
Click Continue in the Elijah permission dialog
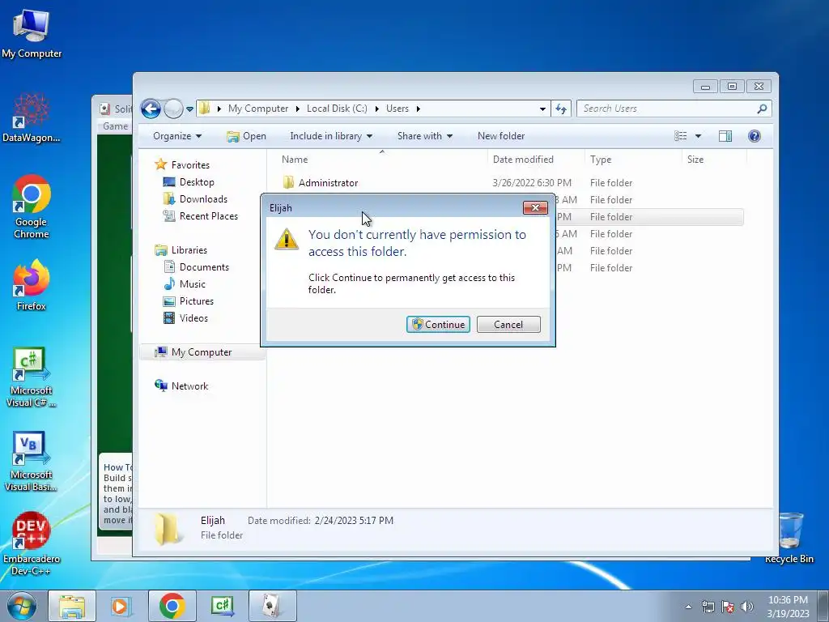click(x=438, y=324)
